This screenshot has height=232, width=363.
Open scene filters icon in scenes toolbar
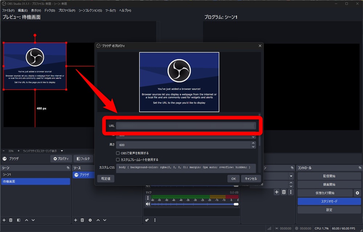(19, 220)
